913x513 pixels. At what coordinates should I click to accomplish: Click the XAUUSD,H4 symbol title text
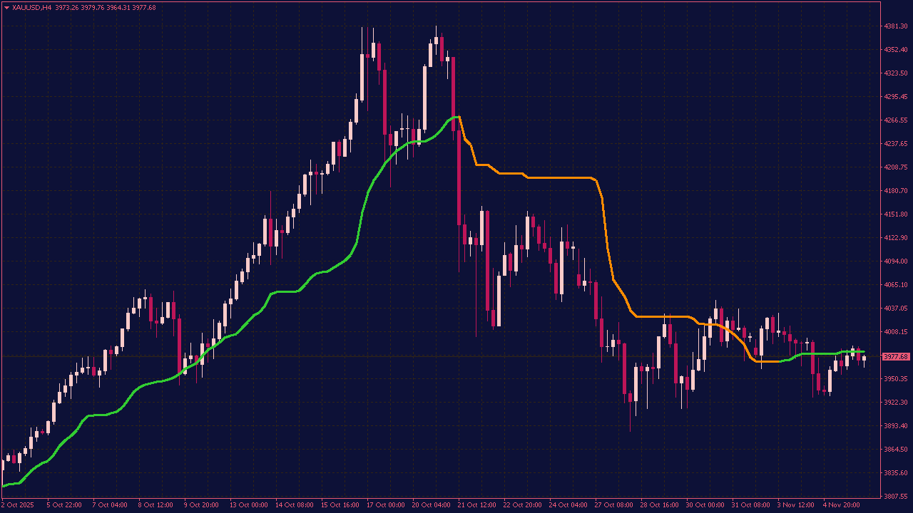coord(32,8)
